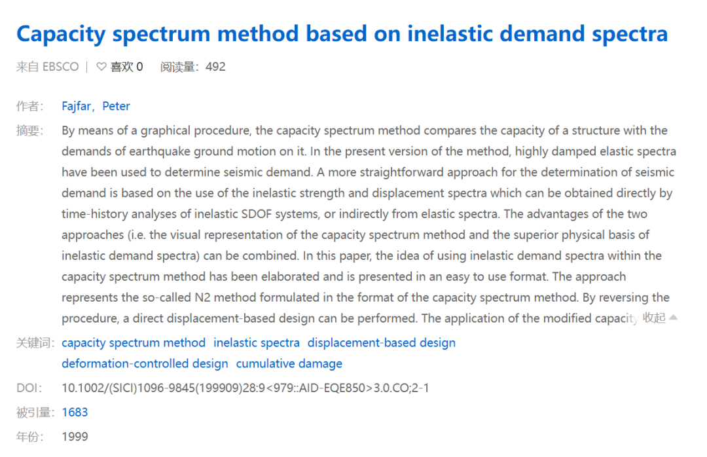This screenshot has width=707, height=457.
Task: Click the 年份 field label
Action: click(30, 437)
